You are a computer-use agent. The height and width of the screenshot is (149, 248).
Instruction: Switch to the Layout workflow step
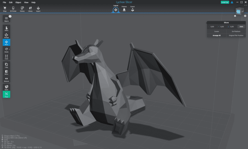(116, 9)
